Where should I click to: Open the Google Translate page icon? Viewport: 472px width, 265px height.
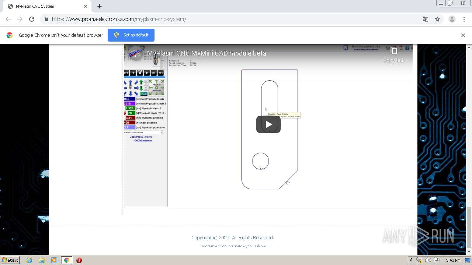tap(425, 19)
